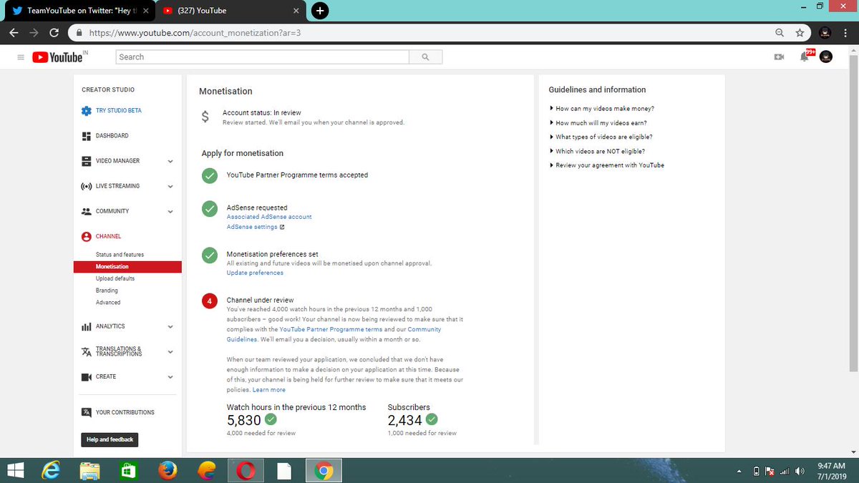
Task: Open Firefox from the taskbar
Action: click(168, 471)
